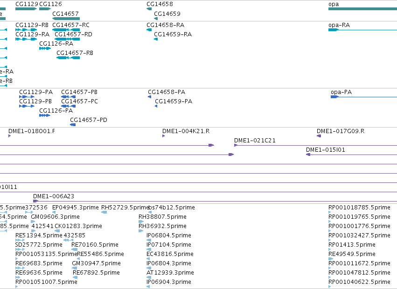Select transcript CG14657-RD
This screenshot has height=289, width=397.
coord(73,34)
